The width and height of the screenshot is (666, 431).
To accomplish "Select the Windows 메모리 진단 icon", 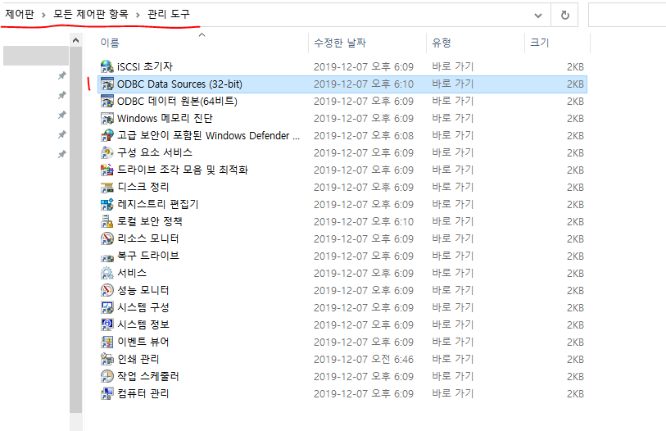I will (x=107, y=118).
